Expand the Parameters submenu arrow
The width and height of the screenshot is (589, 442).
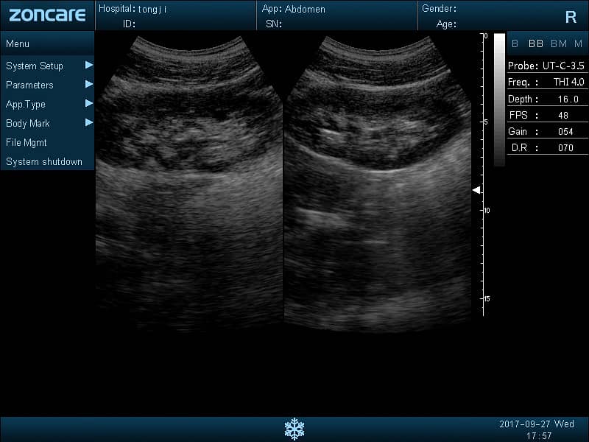click(89, 84)
